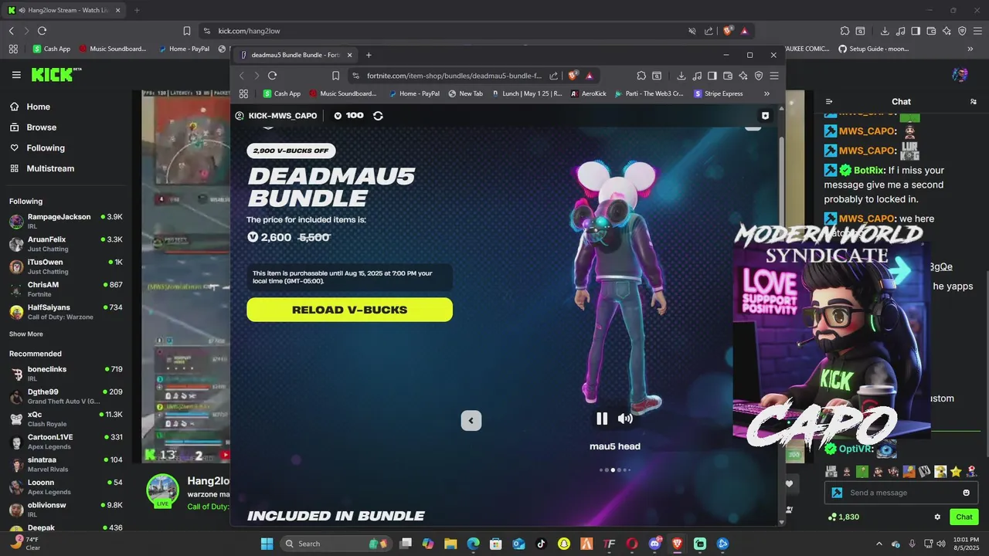Go to Home in Kick sidebar
This screenshot has width=989, height=556.
click(x=31, y=107)
